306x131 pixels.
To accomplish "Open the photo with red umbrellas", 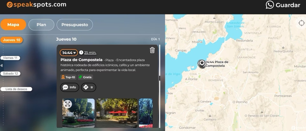I will [117, 113].
